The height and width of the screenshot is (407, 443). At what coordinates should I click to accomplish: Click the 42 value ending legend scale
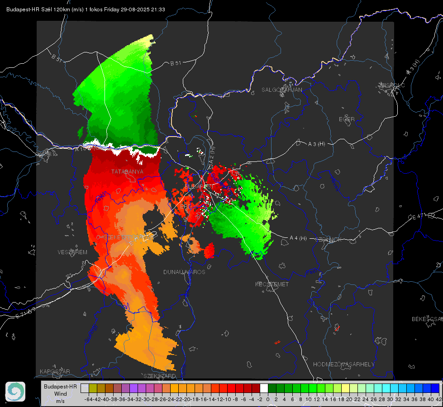439,399
